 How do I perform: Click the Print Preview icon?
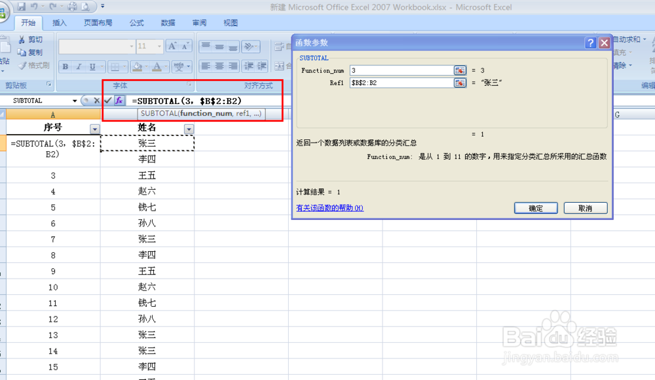[85, 7]
